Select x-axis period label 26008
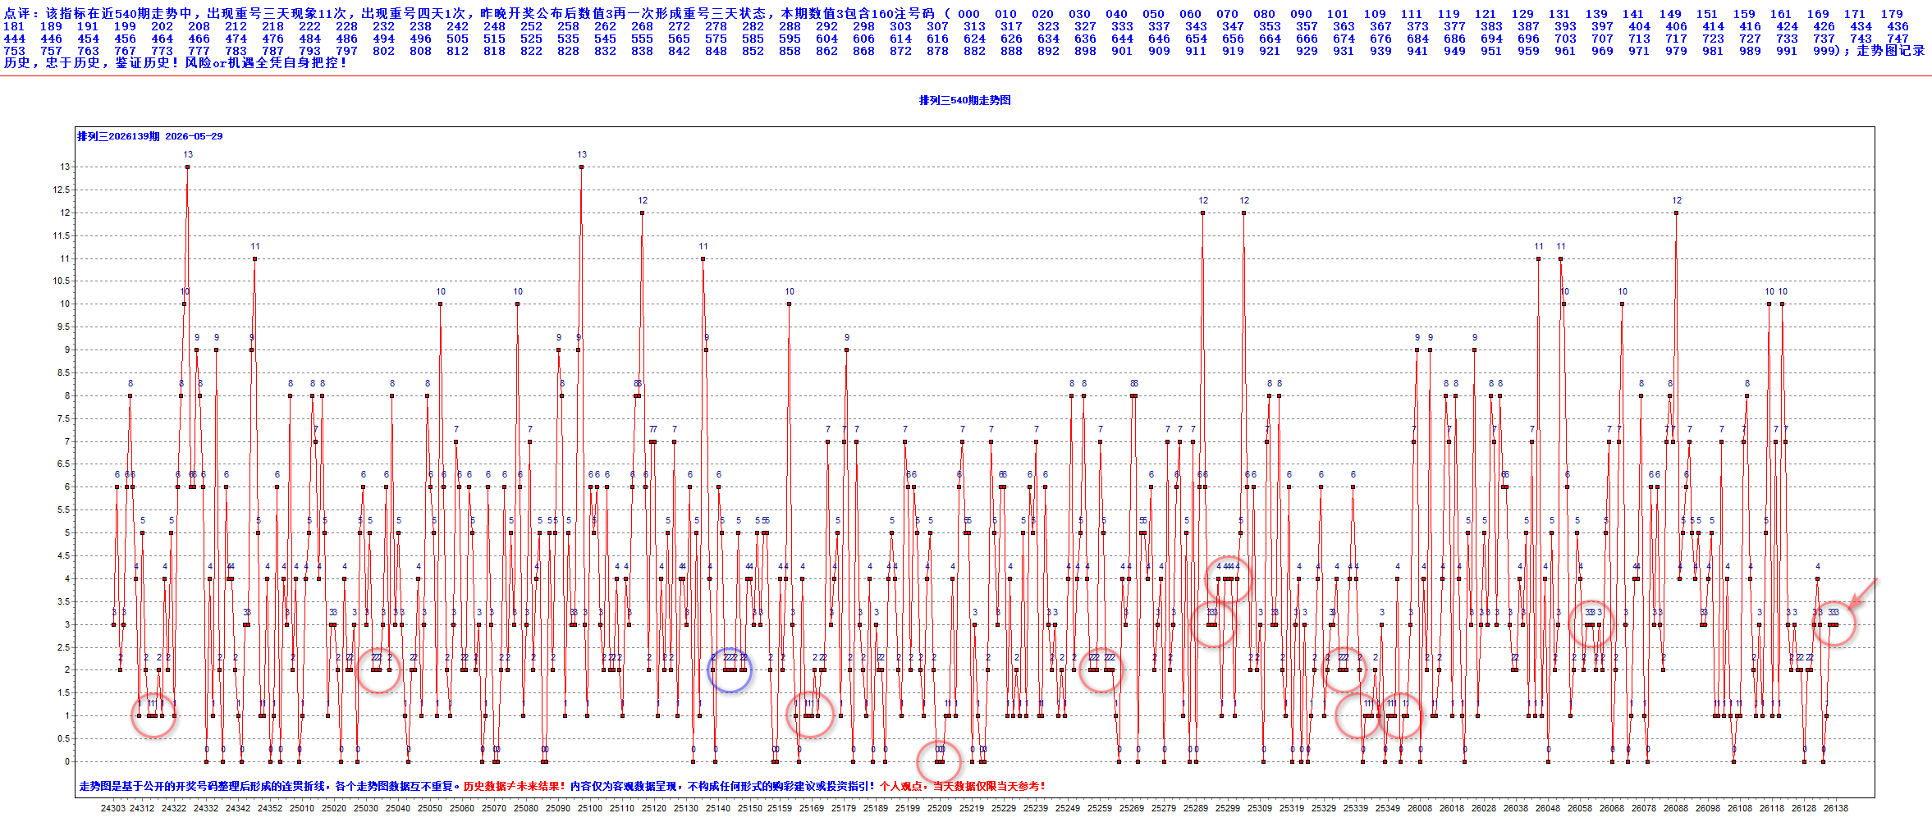 1420,808
